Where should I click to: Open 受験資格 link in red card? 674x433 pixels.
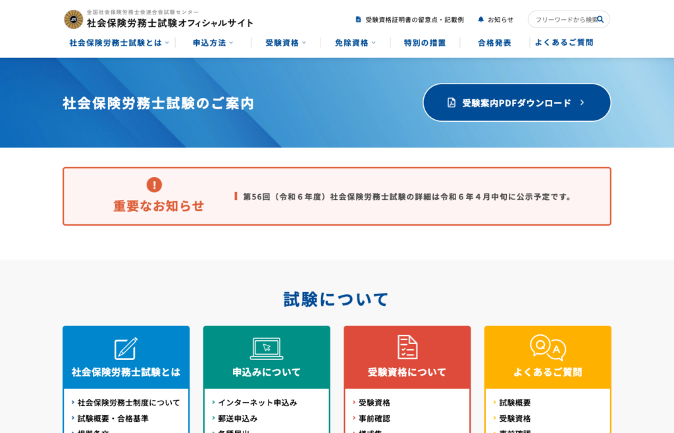pyautogui.click(x=375, y=403)
